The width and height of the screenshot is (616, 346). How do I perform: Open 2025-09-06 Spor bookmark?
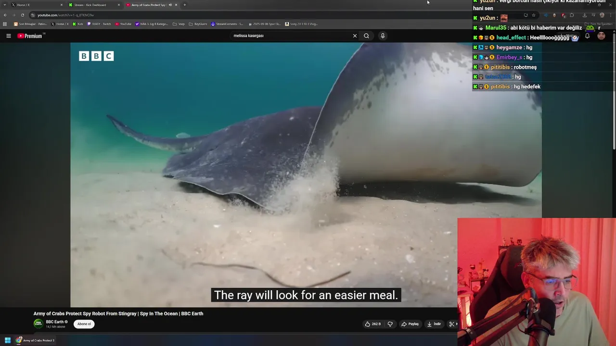pyautogui.click(x=264, y=24)
